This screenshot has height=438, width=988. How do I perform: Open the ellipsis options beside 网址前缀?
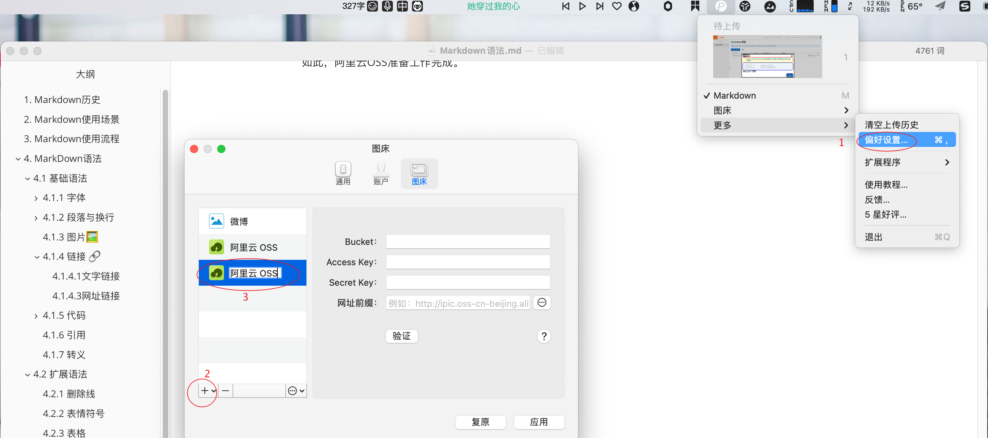(x=542, y=303)
